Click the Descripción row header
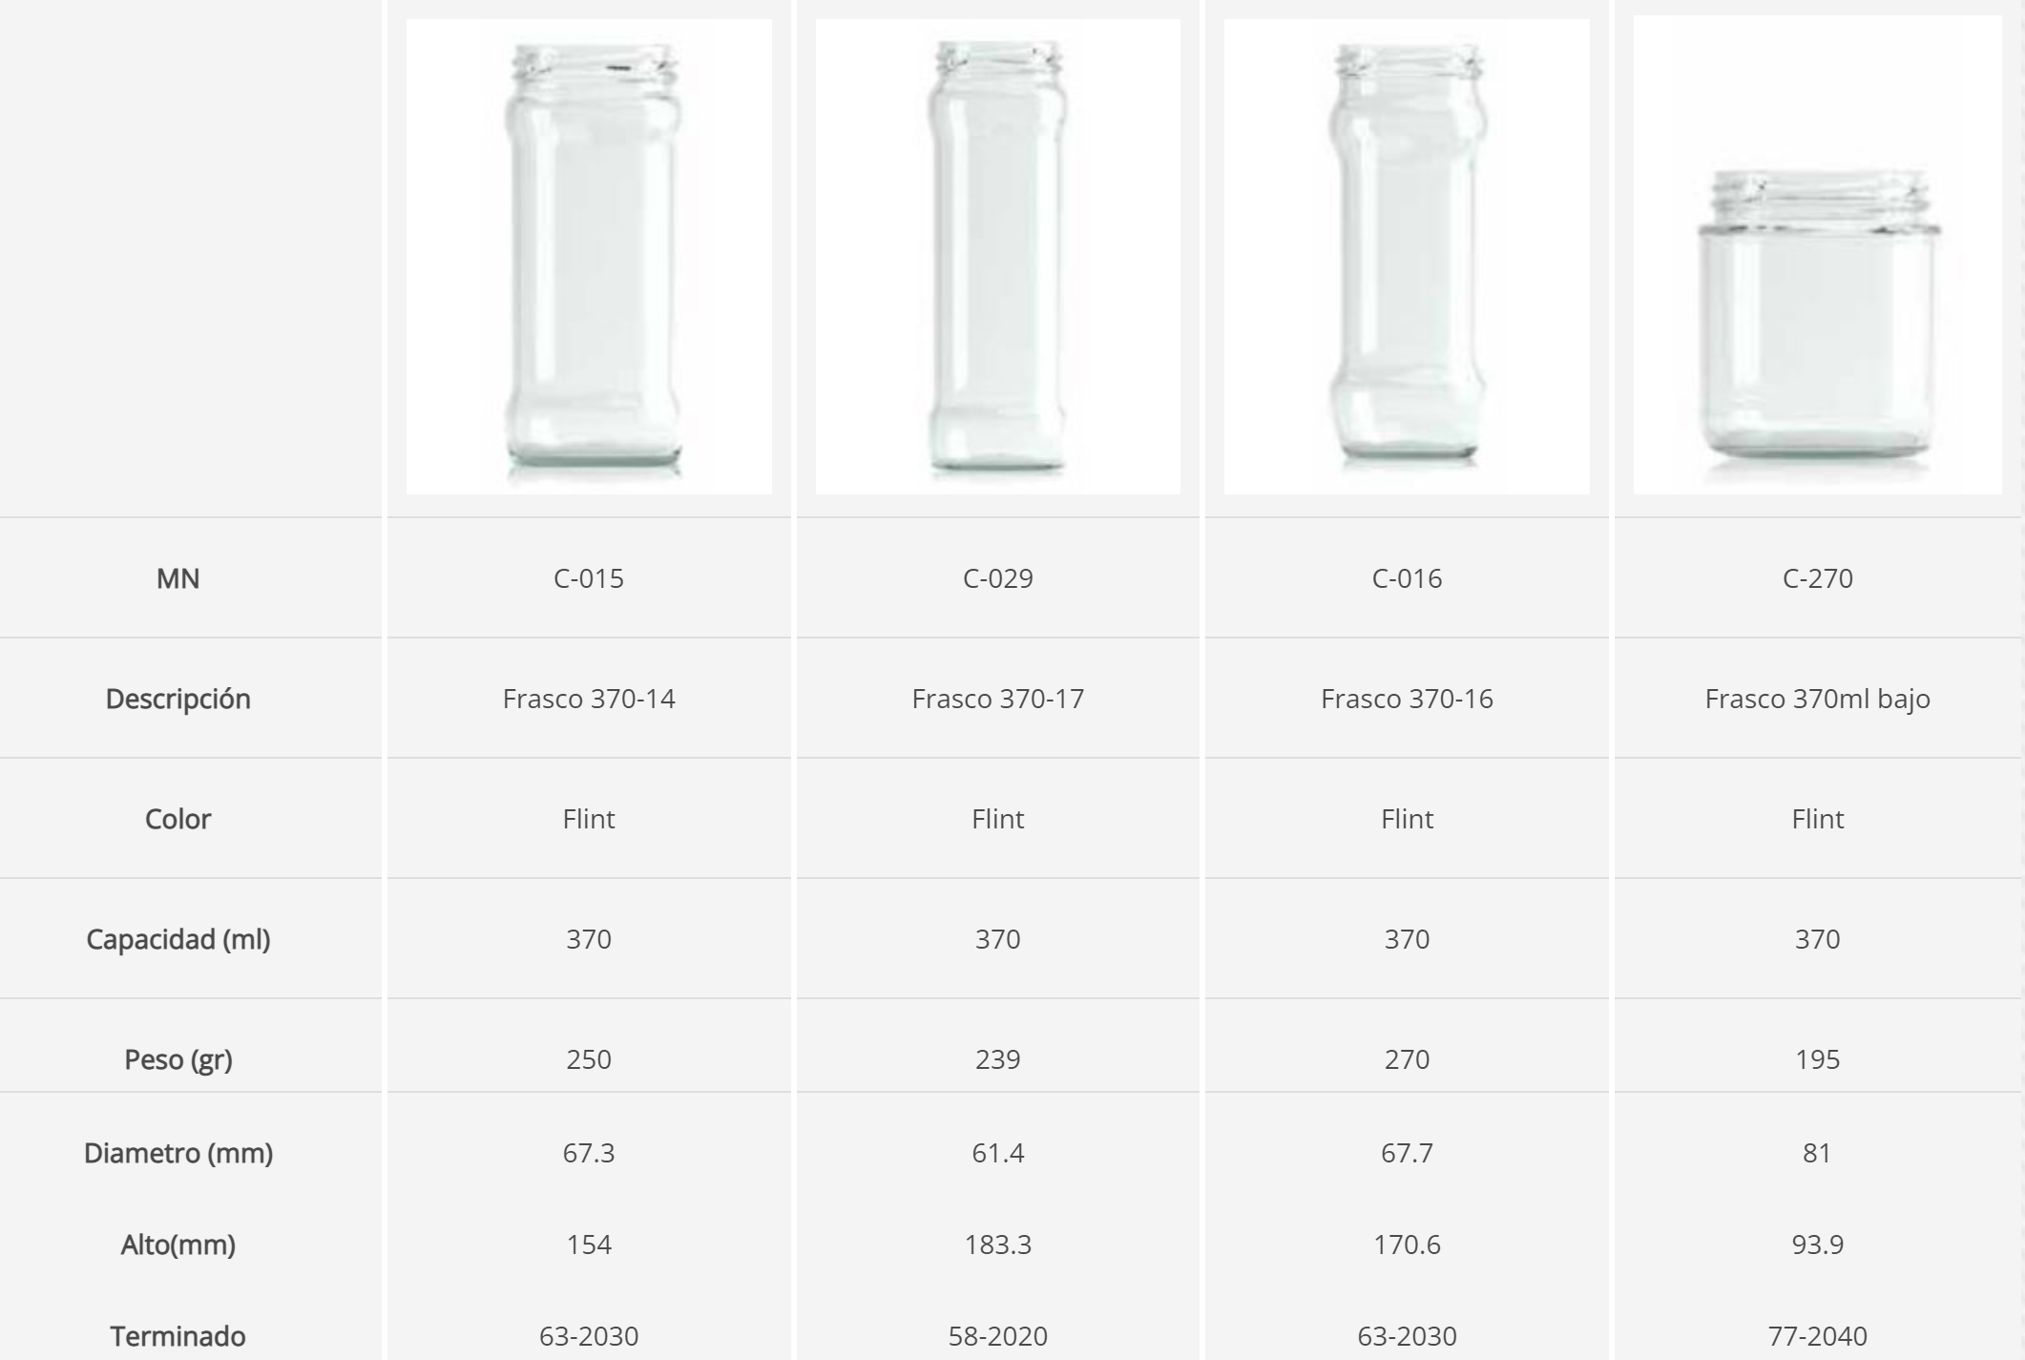This screenshot has height=1360, width=2025. (x=178, y=699)
